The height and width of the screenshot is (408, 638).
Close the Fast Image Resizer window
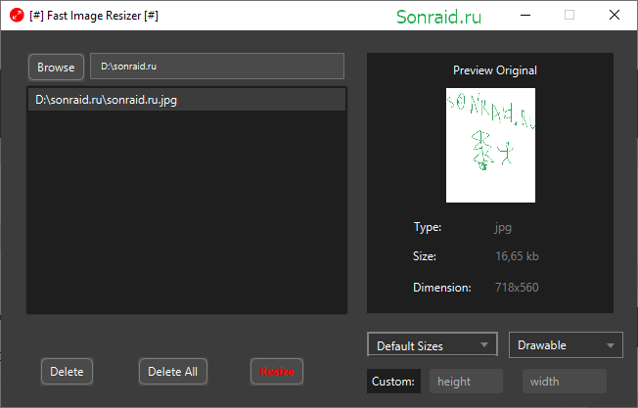click(x=615, y=15)
